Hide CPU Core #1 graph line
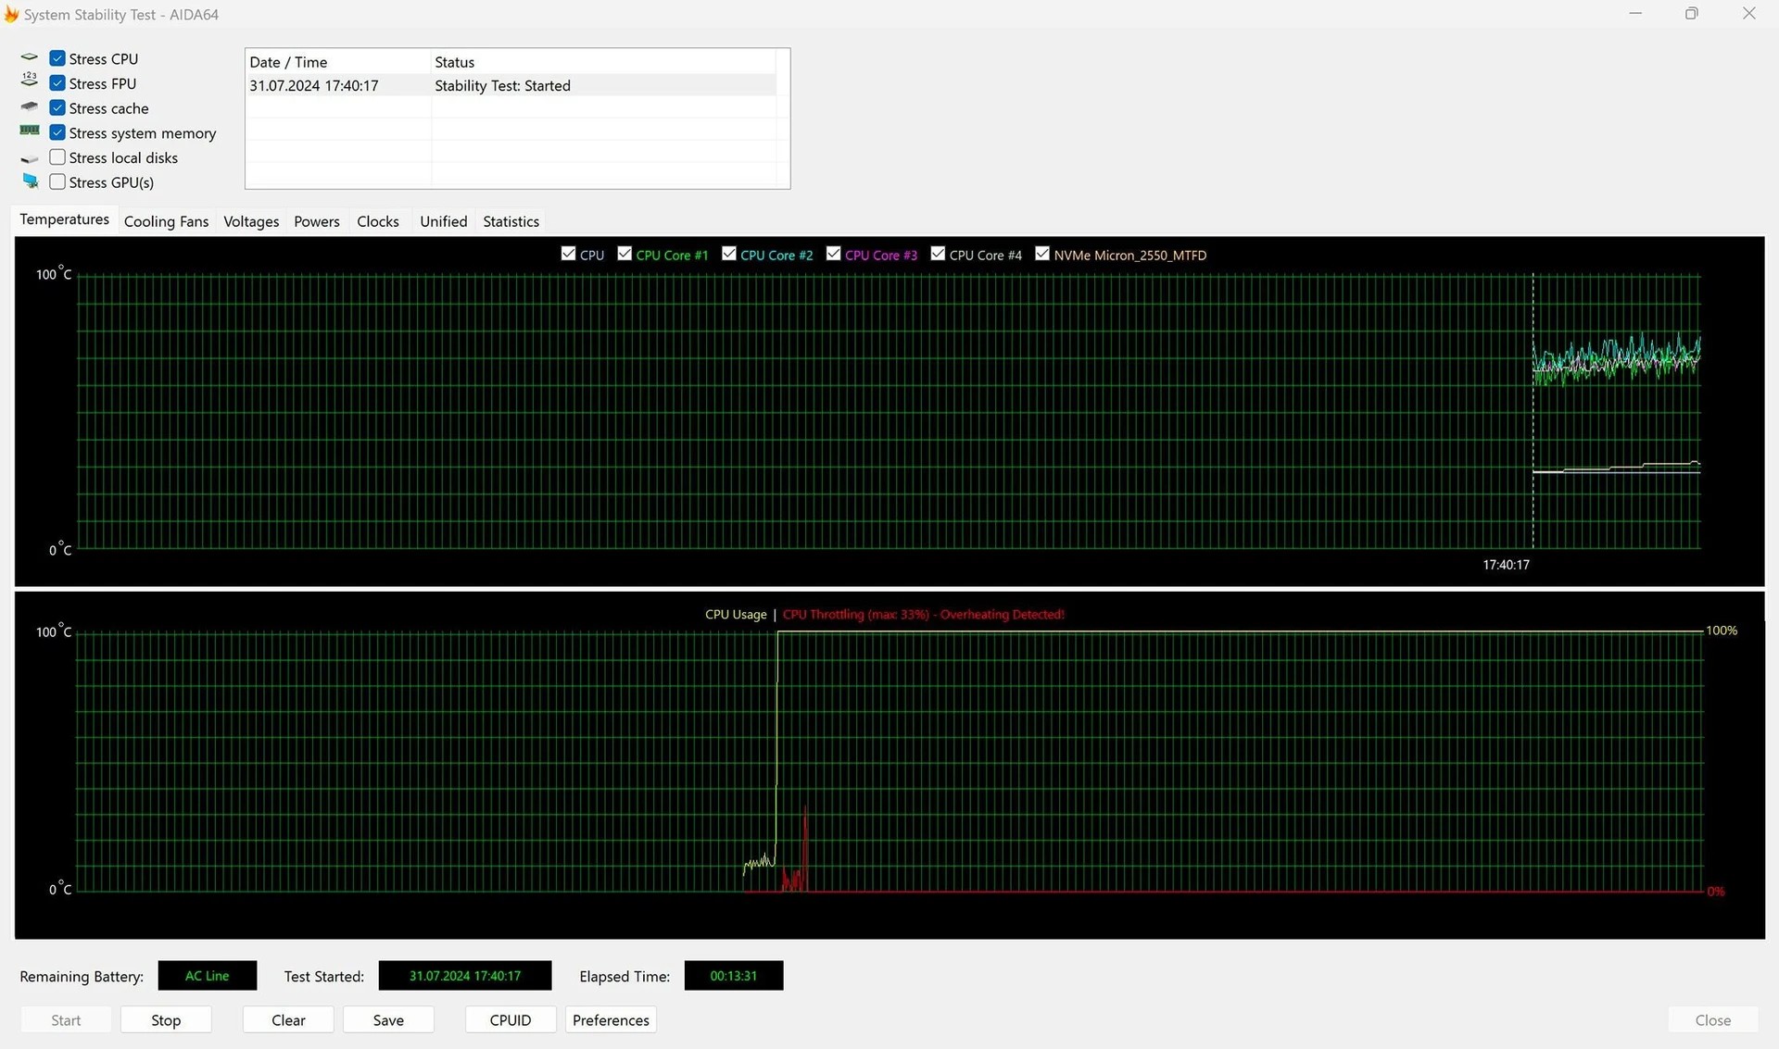The width and height of the screenshot is (1779, 1049). coord(625,254)
